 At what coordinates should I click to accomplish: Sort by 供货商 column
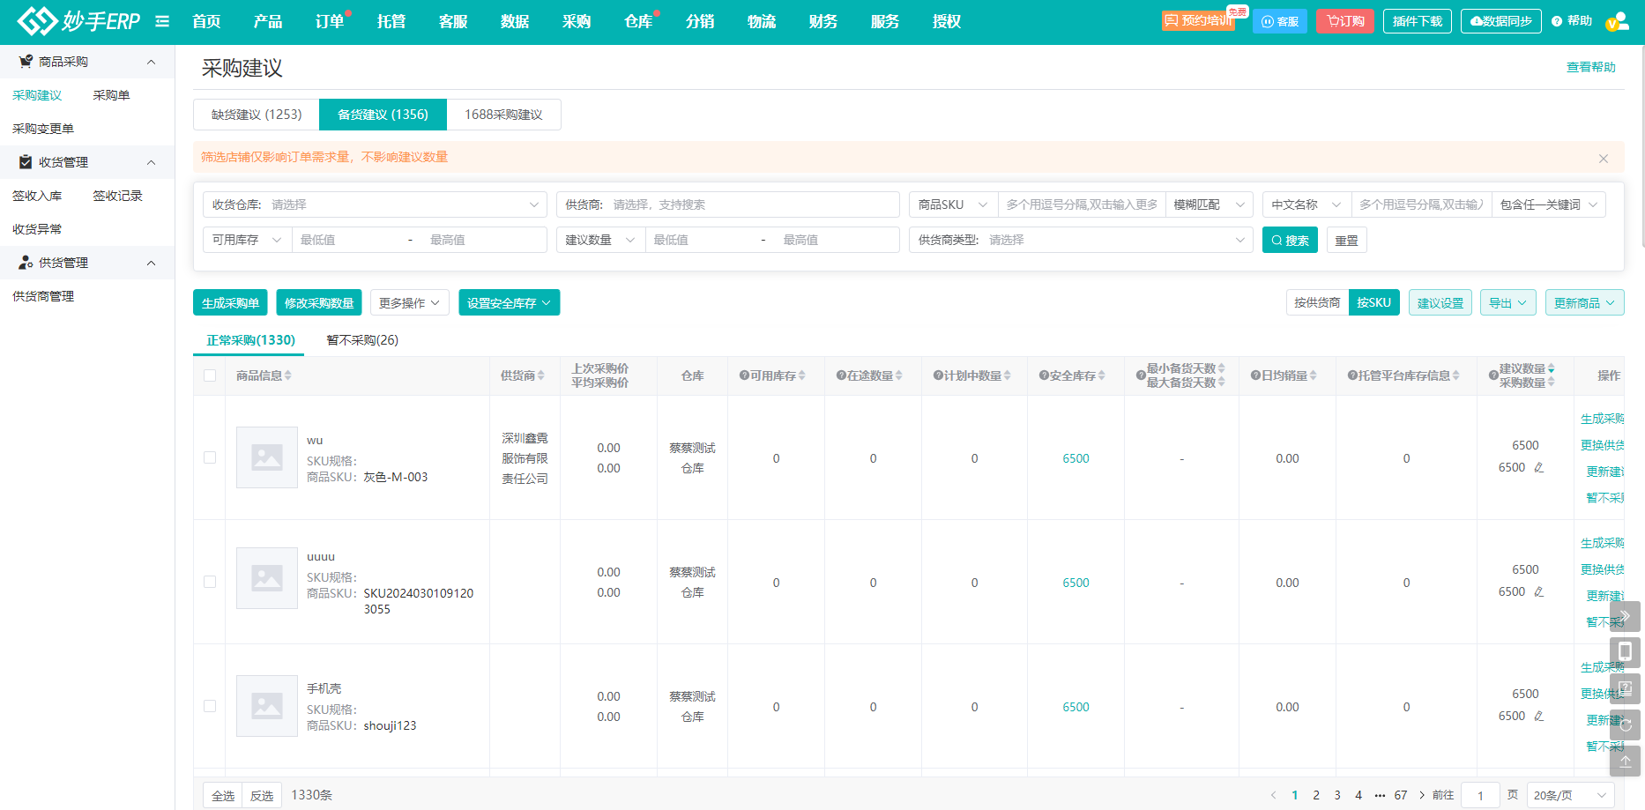(x=540, y=375)
